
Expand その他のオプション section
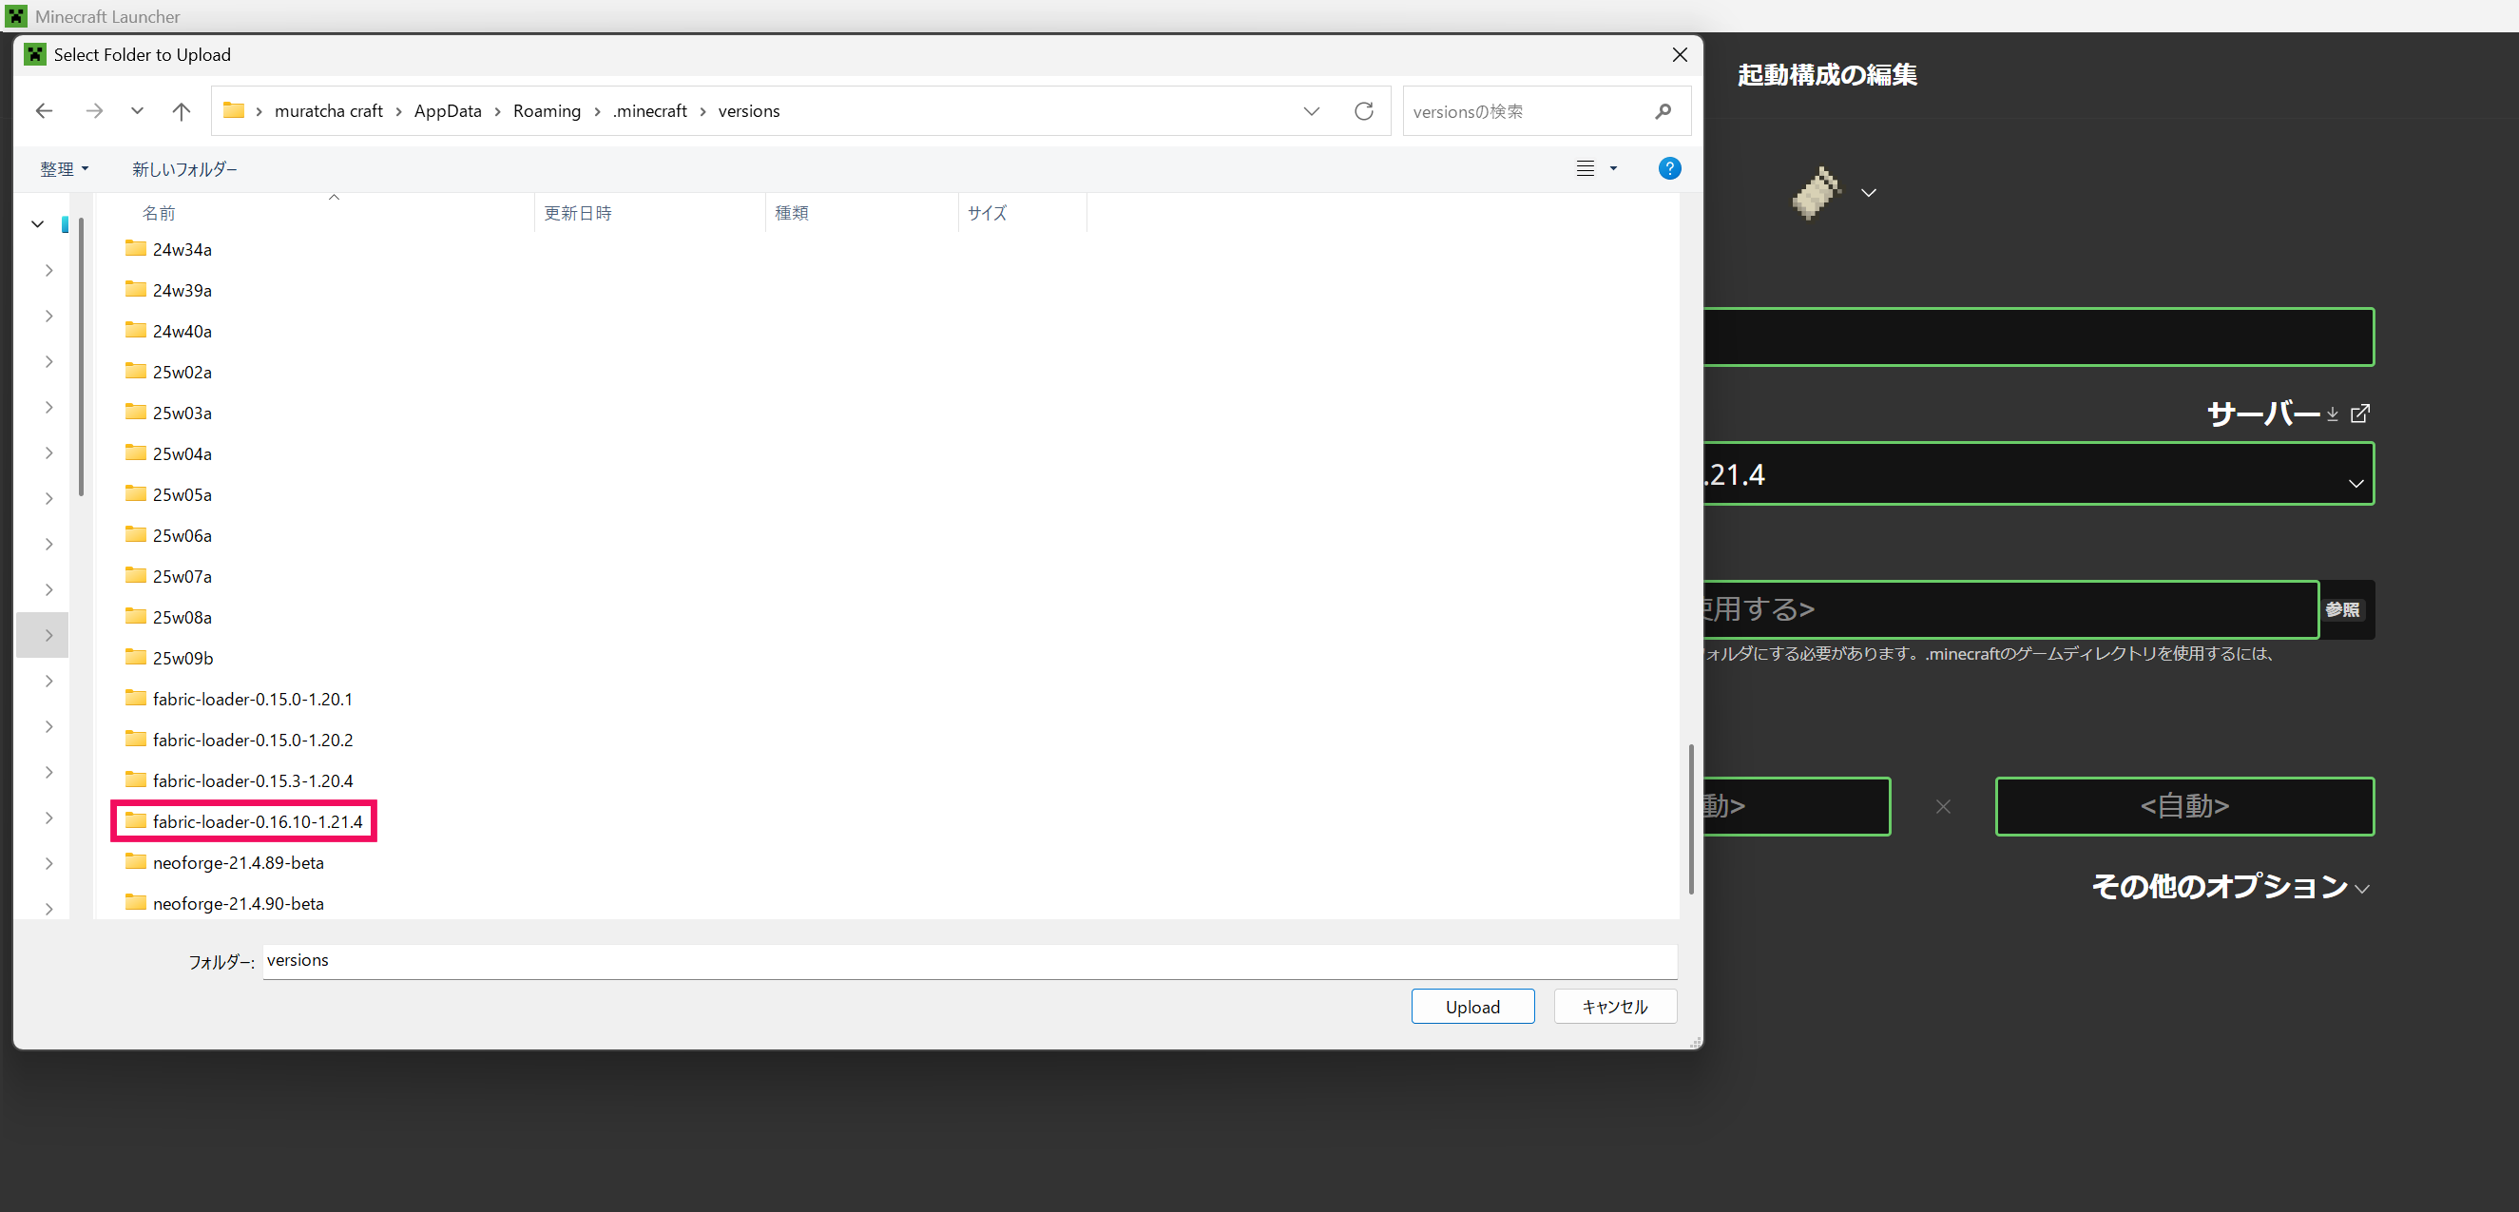coord(2231,886)
